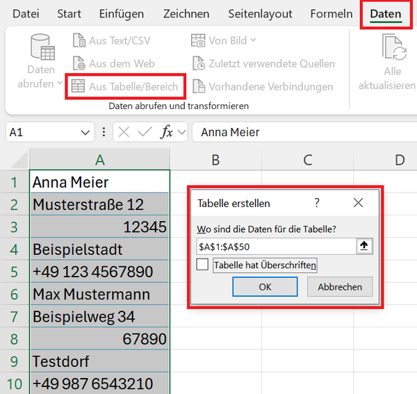Image resolution: width=417 pixels, height=394 pixels.
Task: Click the table range input field
Action: click(x=277, y=247)
